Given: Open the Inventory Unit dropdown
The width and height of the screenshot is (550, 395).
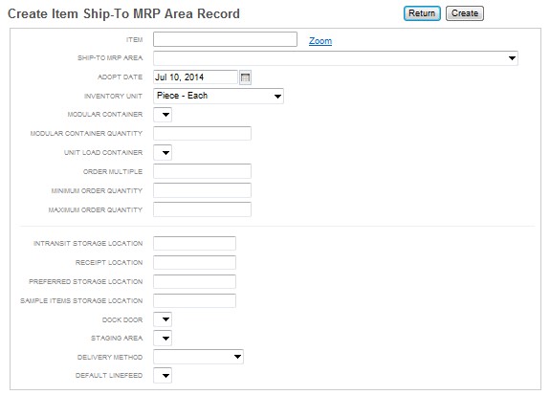Looking at the screenshot, I should point(218,96).
